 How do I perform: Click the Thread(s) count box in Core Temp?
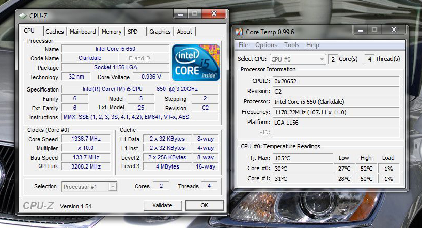point(369,59)
